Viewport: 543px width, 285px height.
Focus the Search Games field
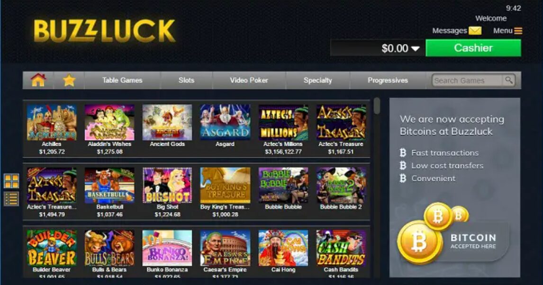[467, 80]
